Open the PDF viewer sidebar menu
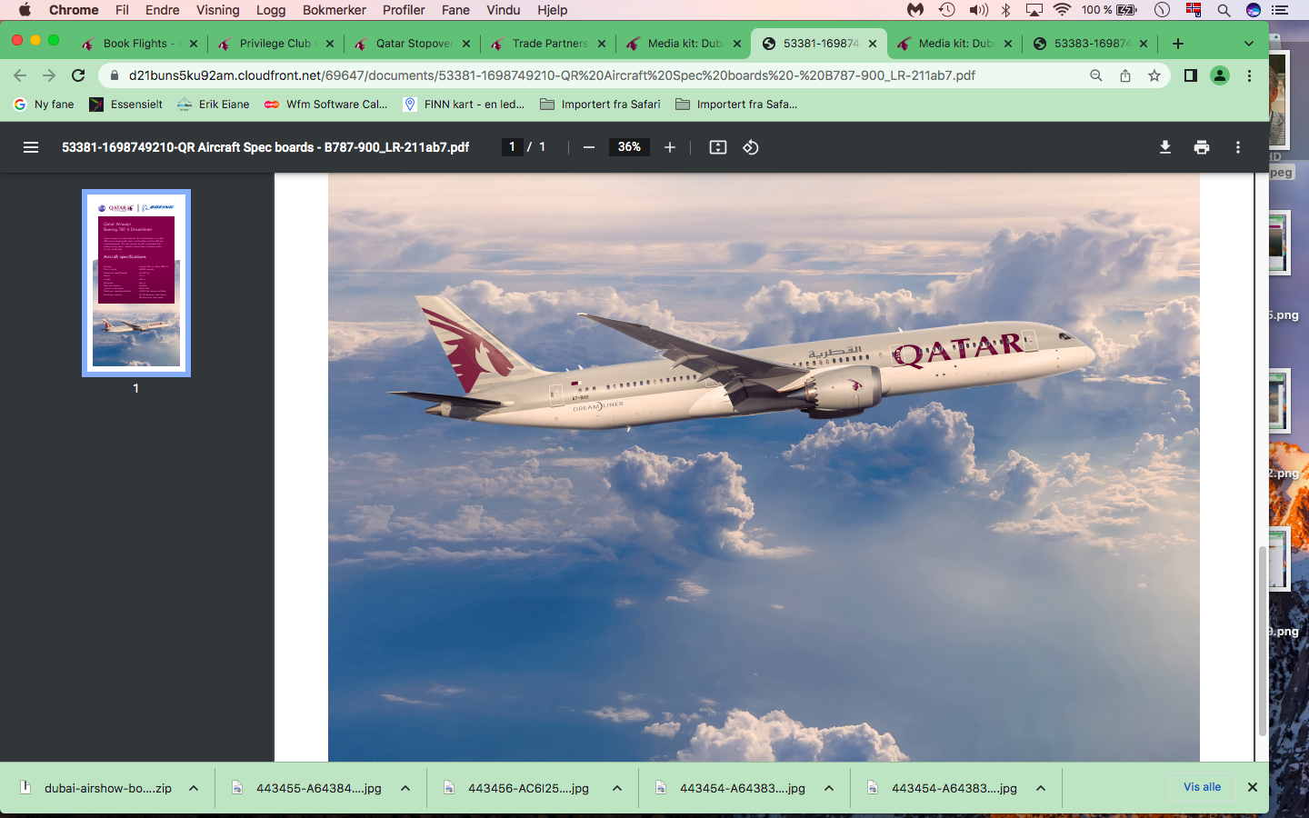This screenshot has height=818, width=1309. [x=31, y=147]
